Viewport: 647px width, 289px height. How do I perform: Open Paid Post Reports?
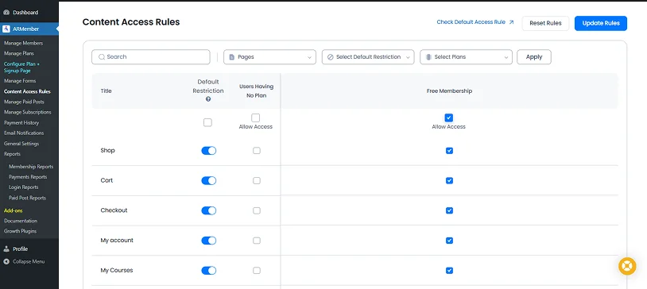point(27,198)
